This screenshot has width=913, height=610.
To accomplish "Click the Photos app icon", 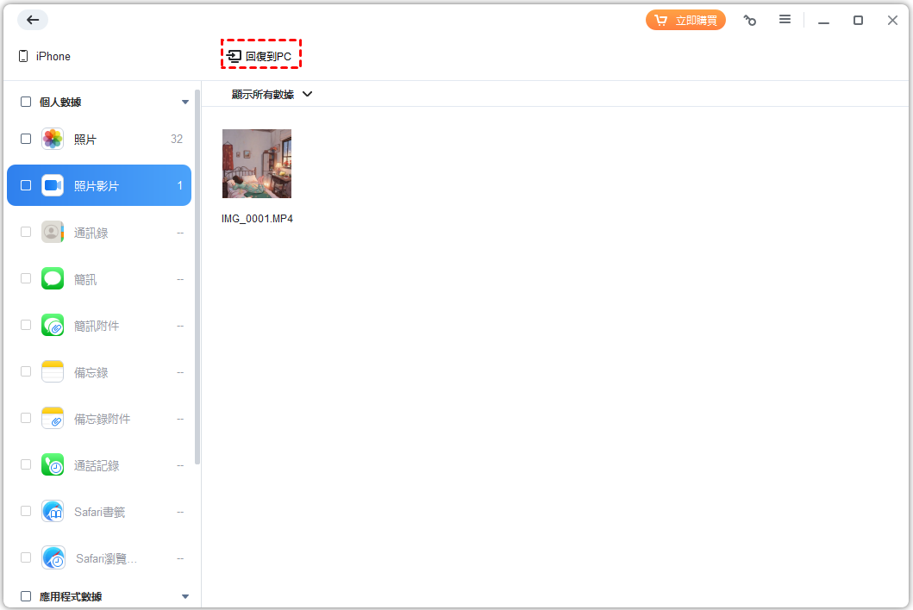I will pos(53,139).
